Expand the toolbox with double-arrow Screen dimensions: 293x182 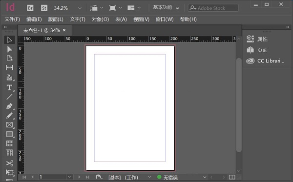(5, 27)
